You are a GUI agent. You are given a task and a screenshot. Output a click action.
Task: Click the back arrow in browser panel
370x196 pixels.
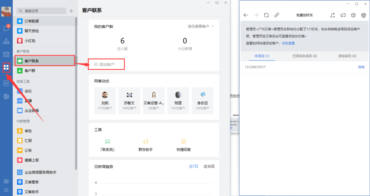click(x=245, y=15)
